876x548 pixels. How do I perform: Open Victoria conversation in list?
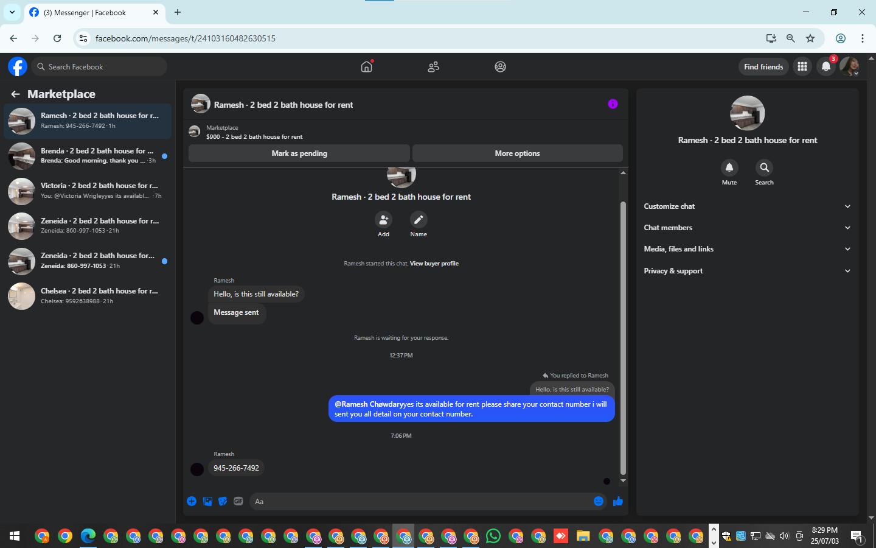pos(88,191)
